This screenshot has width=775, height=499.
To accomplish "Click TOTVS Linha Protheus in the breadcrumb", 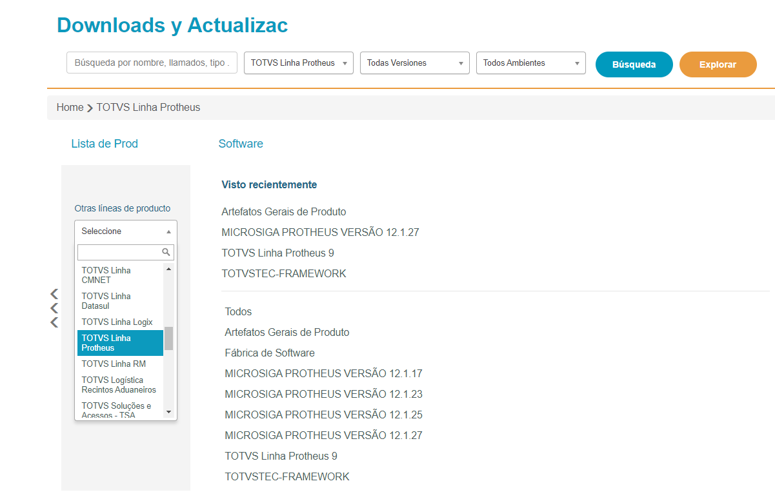I will 148,108.
